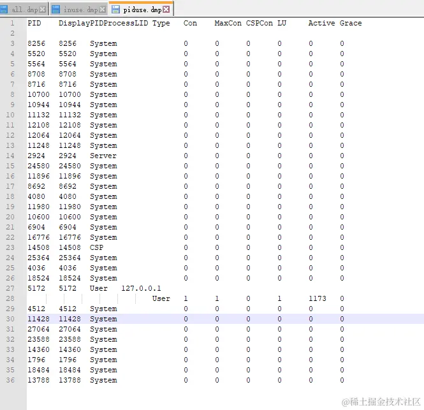Click PID 6904 in line 21
This screenshot has height=410, width=424.
36,227
